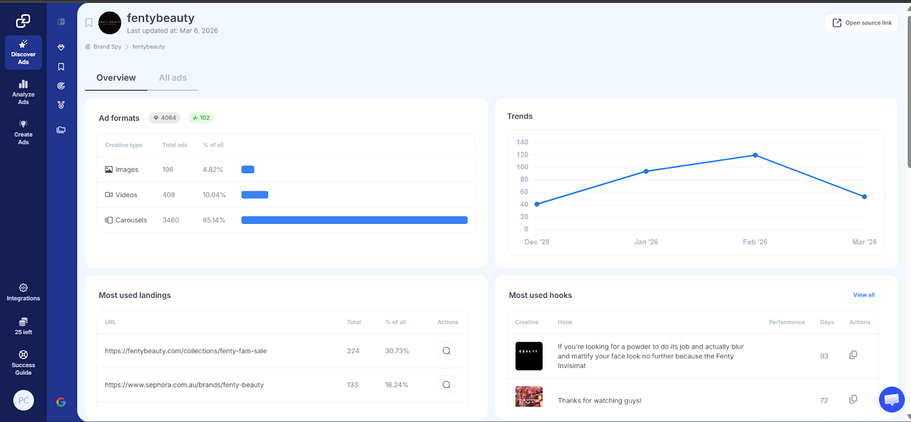Select the Overview tab
Image resolution: width=911 pixels, height=422 pixels.
tap(116, 78)
